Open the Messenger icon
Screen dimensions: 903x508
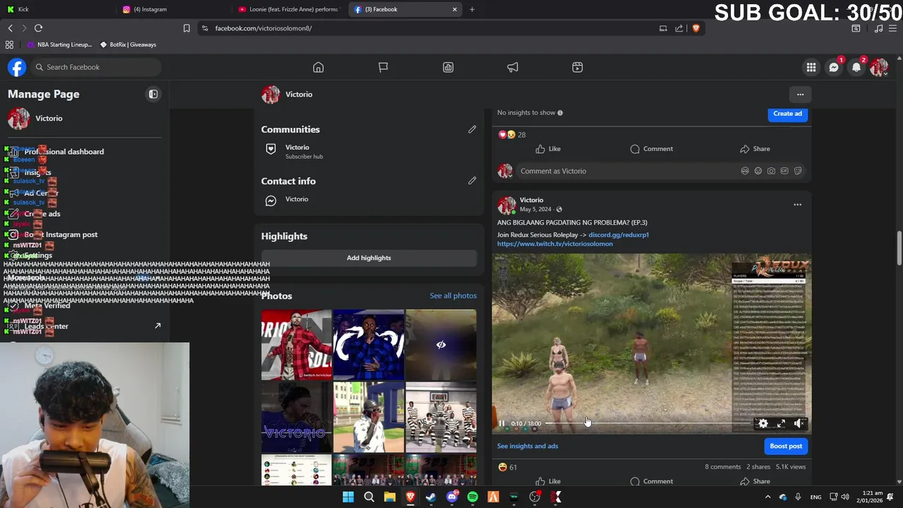click(834, 67)
